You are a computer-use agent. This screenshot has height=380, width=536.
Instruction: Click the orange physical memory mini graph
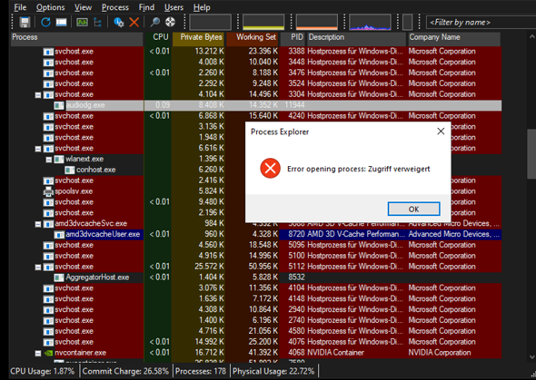point(317,22)
